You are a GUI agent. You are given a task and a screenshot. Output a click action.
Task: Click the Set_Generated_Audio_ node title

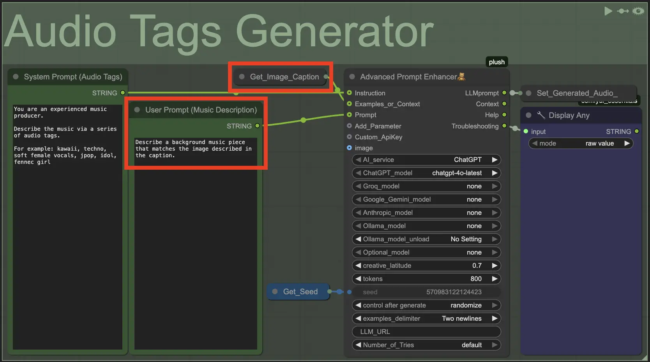click(577, 93)
